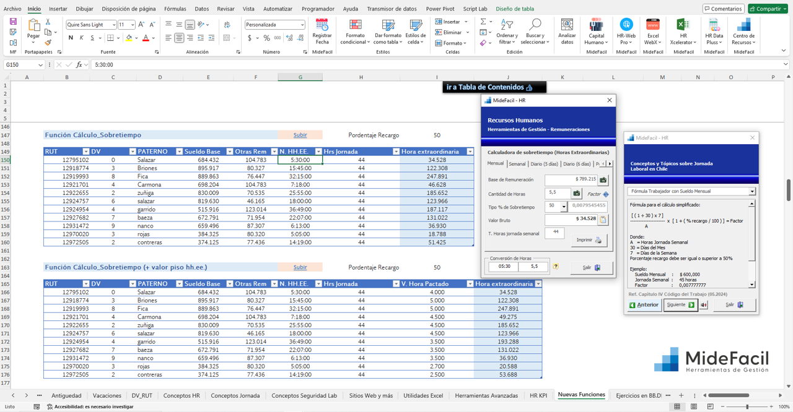Choose the red font color swatch
This screenshot has height=412, width=793.
coord(146,38)
